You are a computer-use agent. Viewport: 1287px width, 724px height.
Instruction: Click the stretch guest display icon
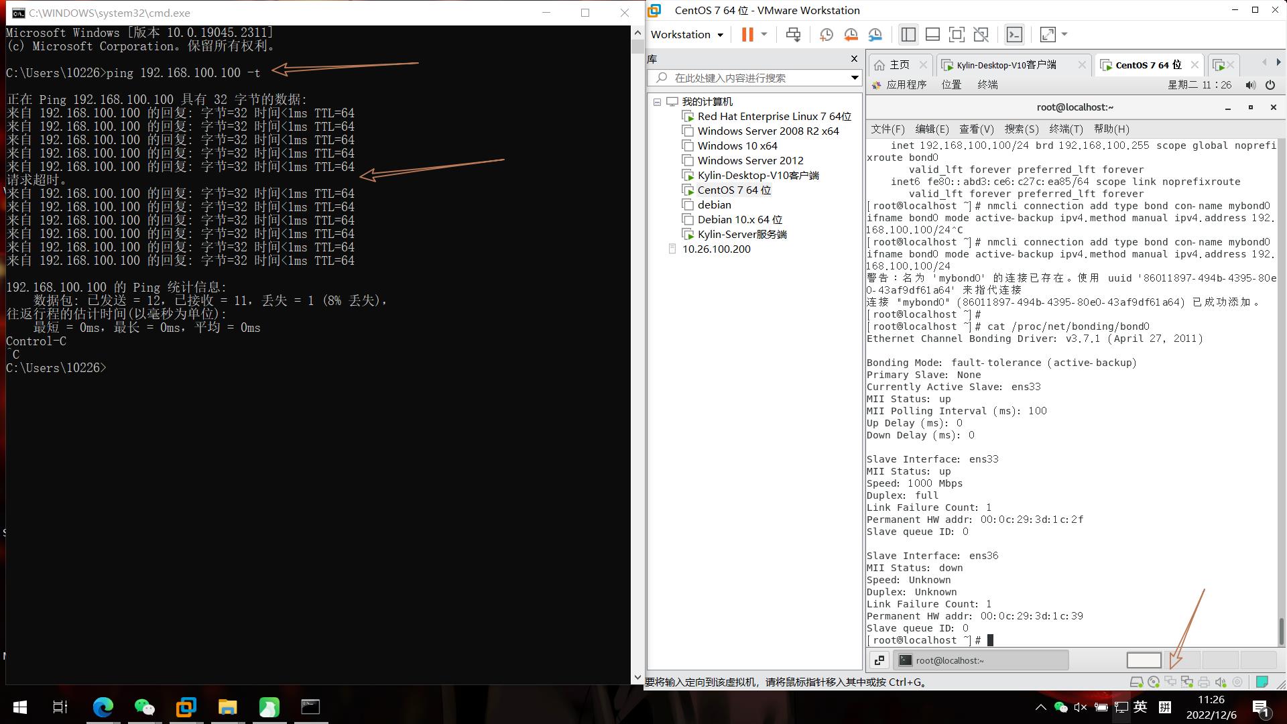[x=1047, y=35]
